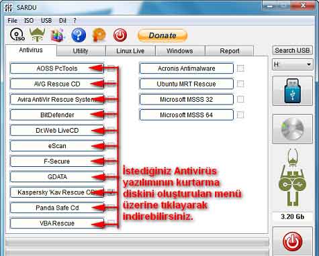Click the Microsoft MSSS 32 button

pyautogui.click(x=187, y=99)
